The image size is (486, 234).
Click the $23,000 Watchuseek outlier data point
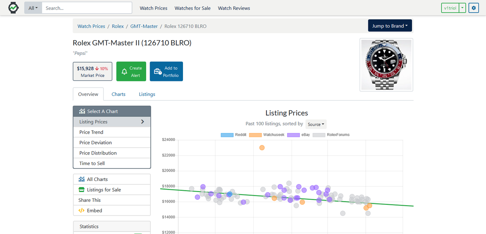click(x=262, y=148)
